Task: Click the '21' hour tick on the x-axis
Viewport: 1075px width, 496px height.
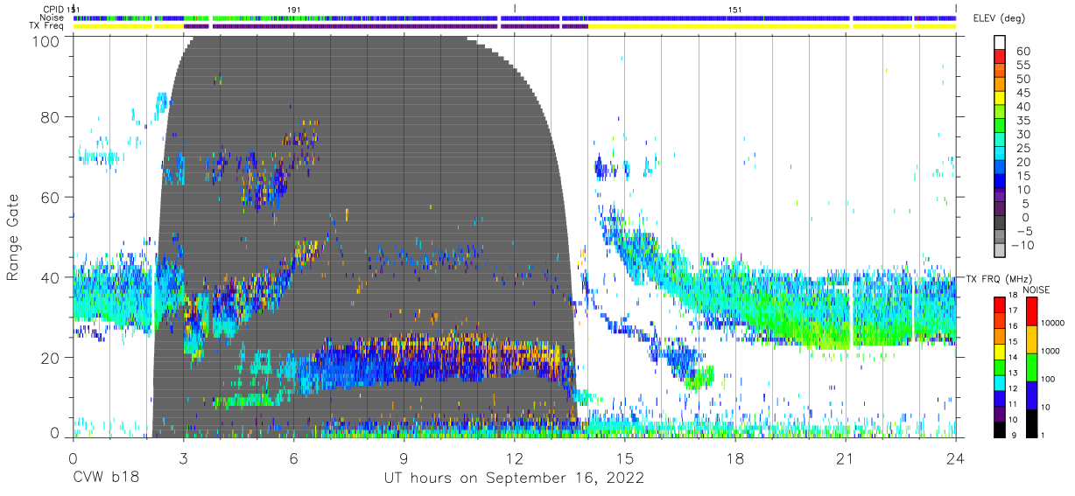Action: (845, 458)
